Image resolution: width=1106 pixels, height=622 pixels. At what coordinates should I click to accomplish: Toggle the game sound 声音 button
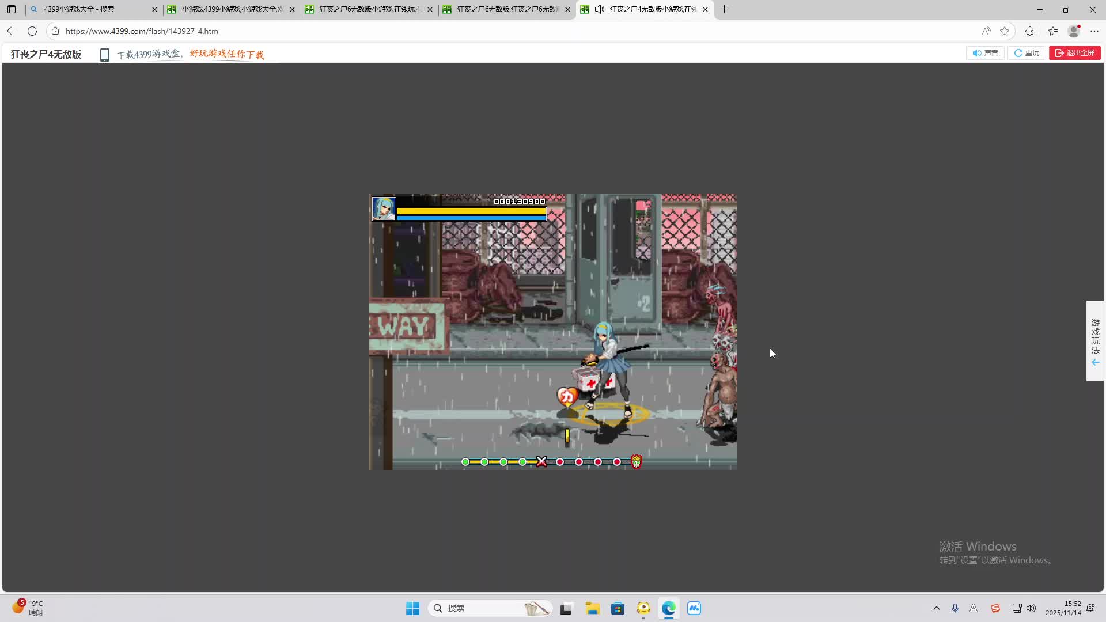coord(985,53)
